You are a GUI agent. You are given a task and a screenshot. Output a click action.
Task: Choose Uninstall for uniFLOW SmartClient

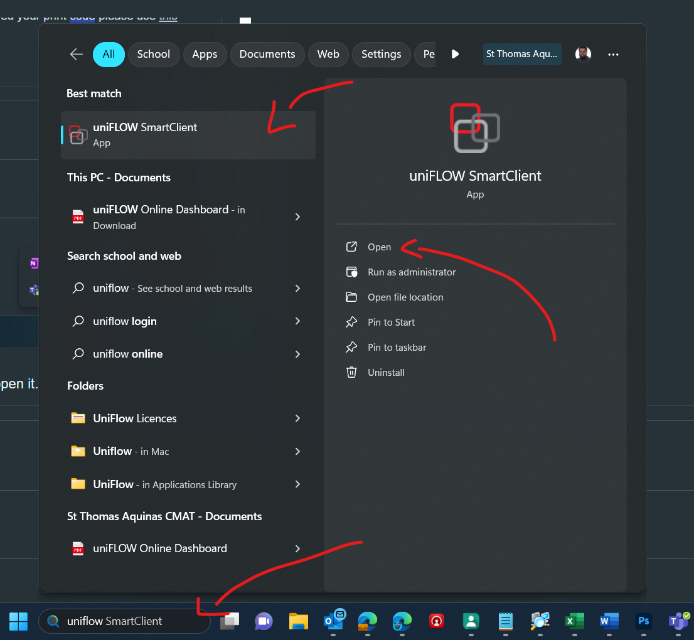(x=386, y=372)
